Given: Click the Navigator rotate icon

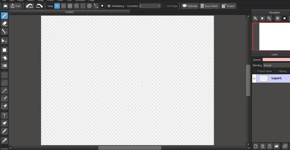Looking at the screenshot, I should coord(278,18).
